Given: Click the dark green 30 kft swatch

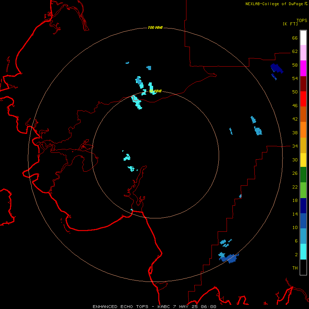Looking at the screenshot, I should tap(303, 175).
